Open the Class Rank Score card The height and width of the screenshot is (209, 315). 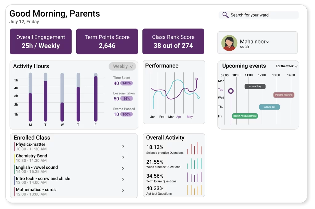(173, 41)
